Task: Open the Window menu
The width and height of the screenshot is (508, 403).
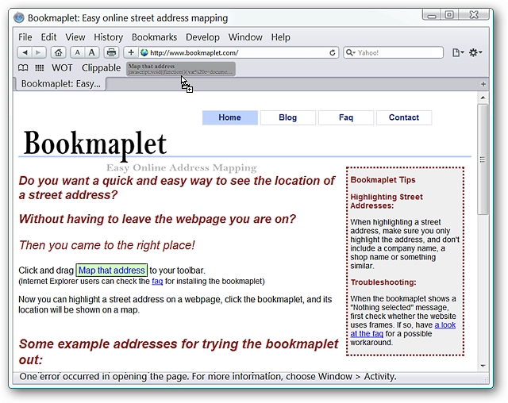Action: [245, 37]
